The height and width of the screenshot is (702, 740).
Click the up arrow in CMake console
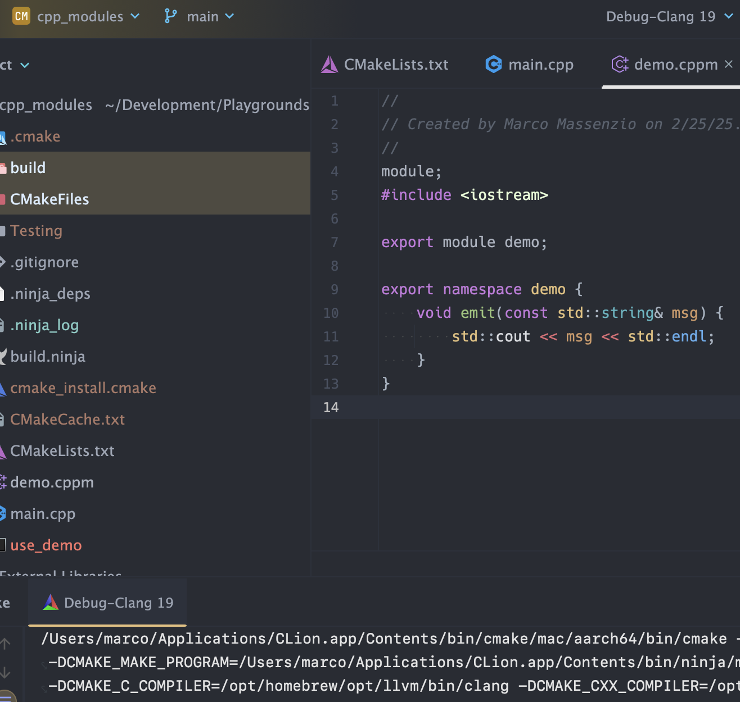[x=6, y=644]
